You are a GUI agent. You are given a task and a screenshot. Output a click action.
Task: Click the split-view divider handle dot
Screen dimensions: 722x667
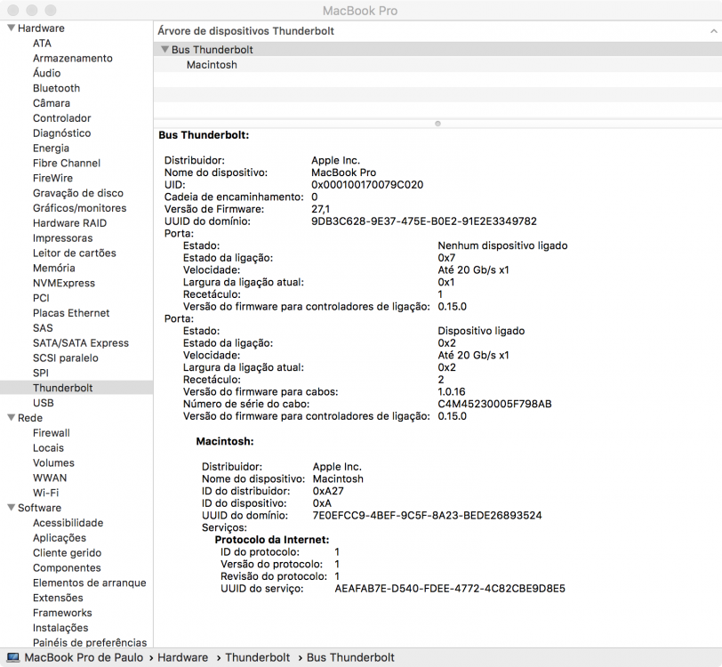point(437,124)
